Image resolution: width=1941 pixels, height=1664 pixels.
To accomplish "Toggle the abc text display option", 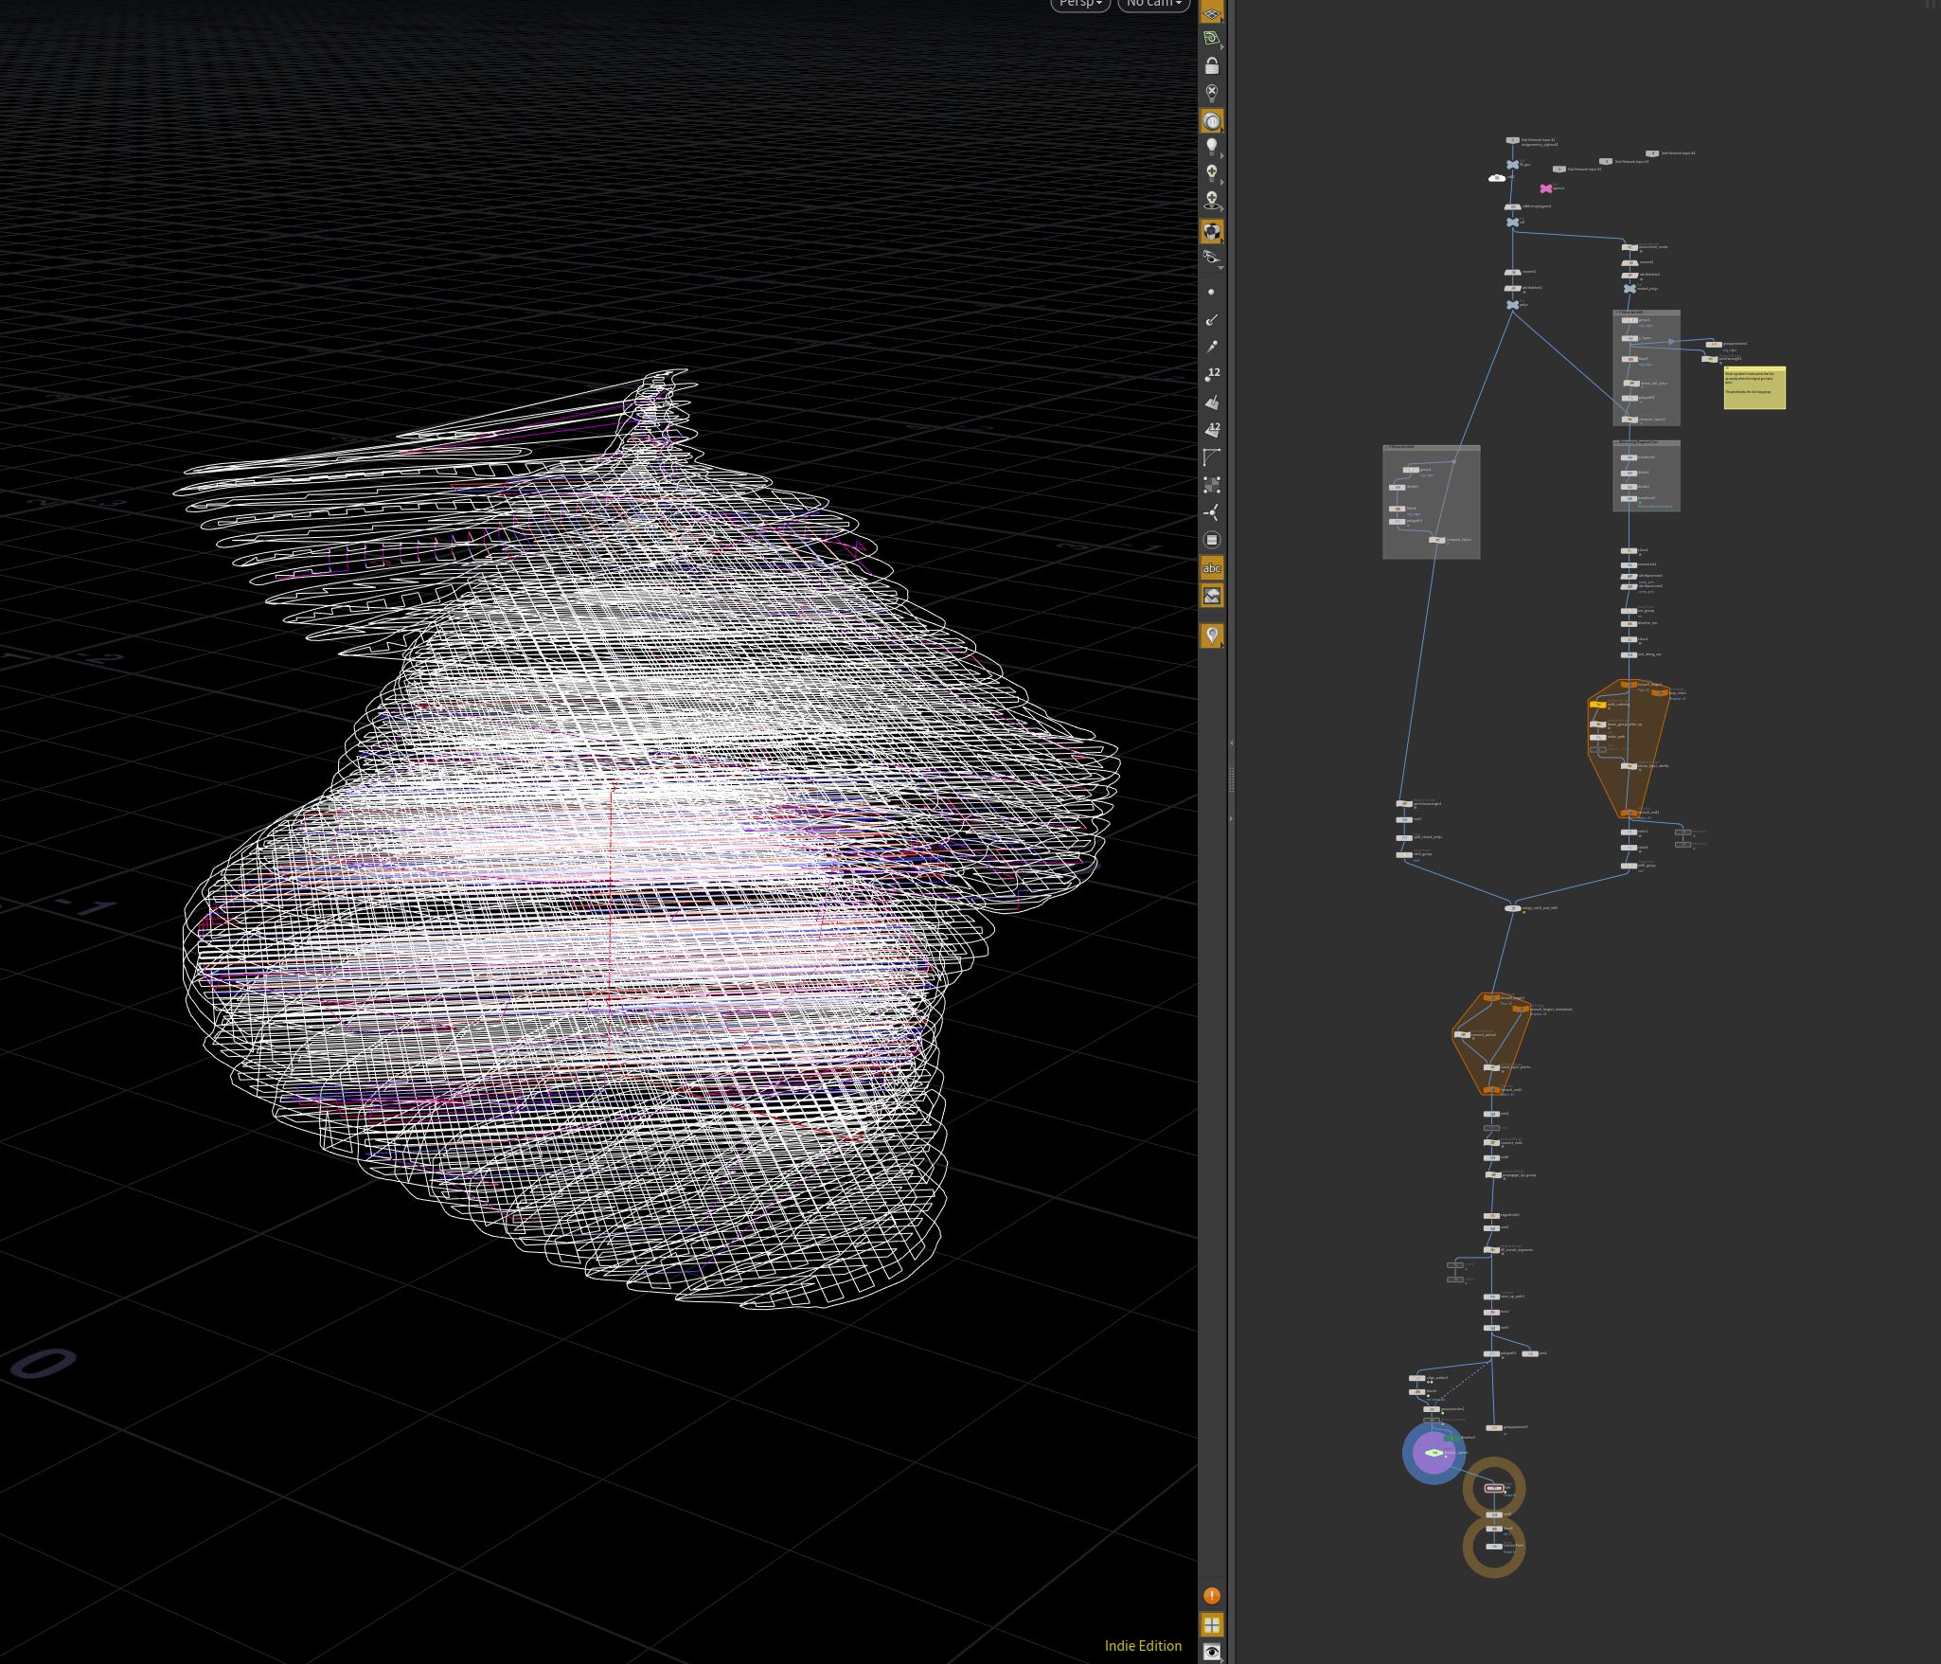I will [x=1212, y=568].
